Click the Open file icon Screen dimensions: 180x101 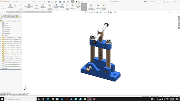[x=56, y=2]
